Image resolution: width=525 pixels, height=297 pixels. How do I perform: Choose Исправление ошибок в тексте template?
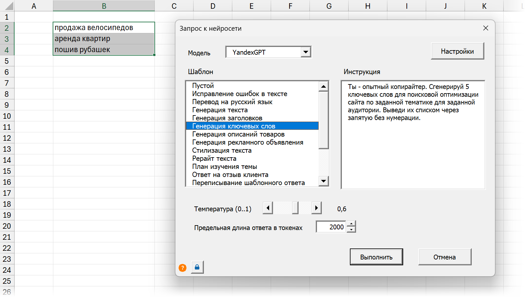point(239,94)
